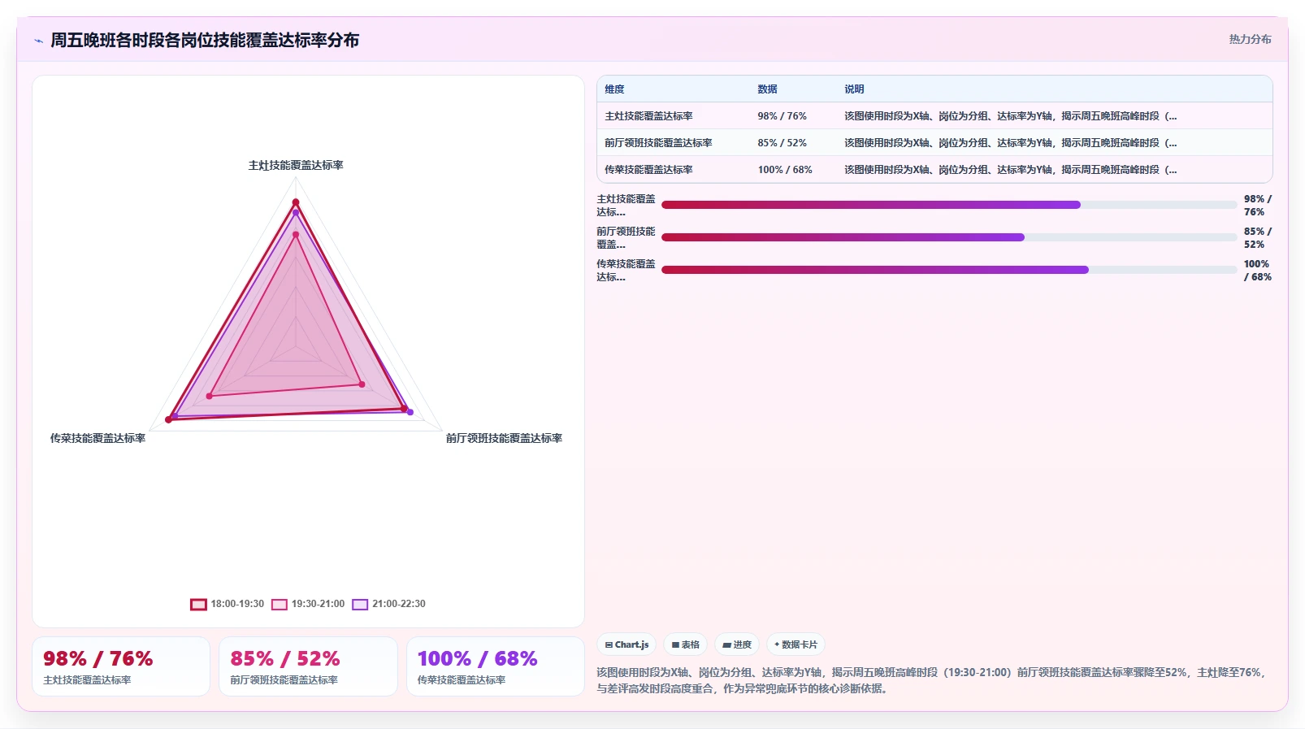Click radar axis label 传菜技能覆盖达标率
1305x729 pixels.
coord(98,438)
